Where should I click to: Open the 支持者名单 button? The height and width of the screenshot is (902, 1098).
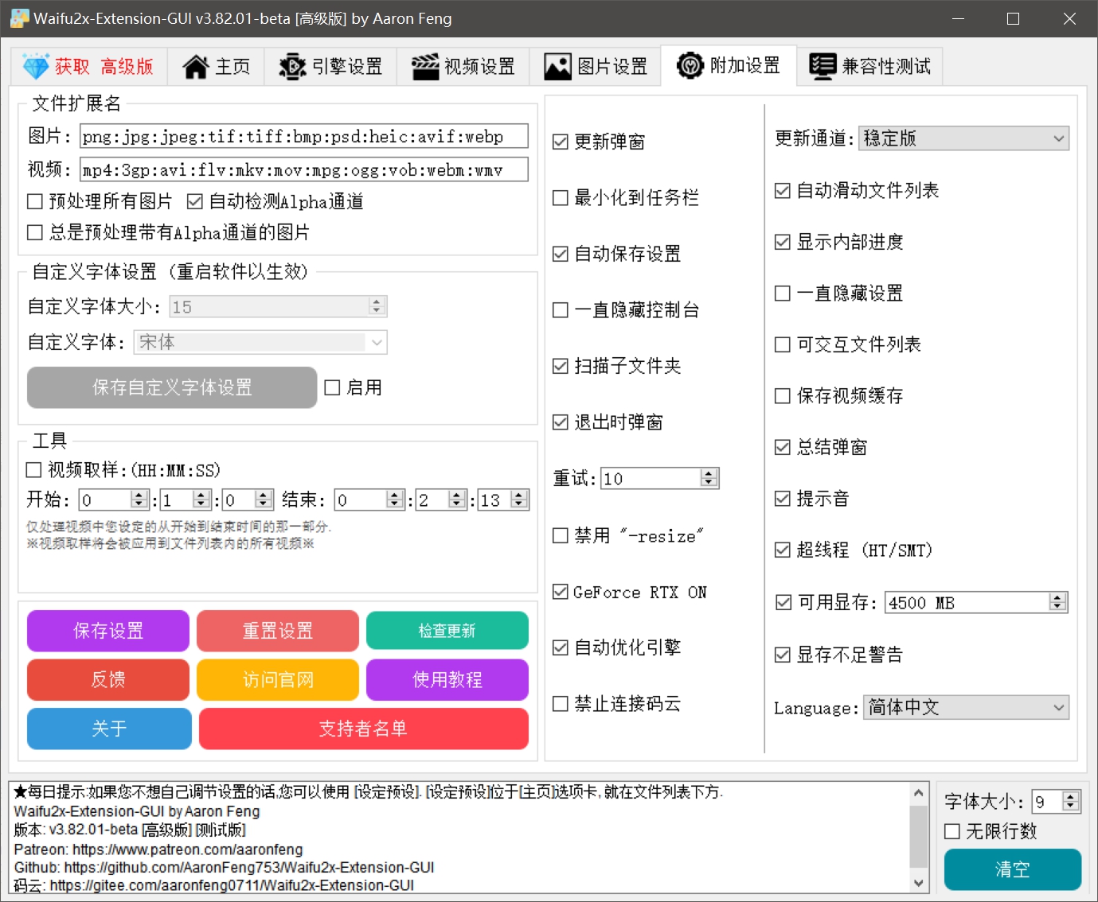click(x=364, y=729)
